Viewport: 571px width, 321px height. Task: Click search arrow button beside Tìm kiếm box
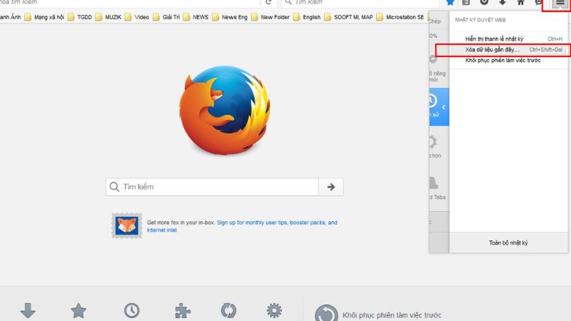(330, 187)
